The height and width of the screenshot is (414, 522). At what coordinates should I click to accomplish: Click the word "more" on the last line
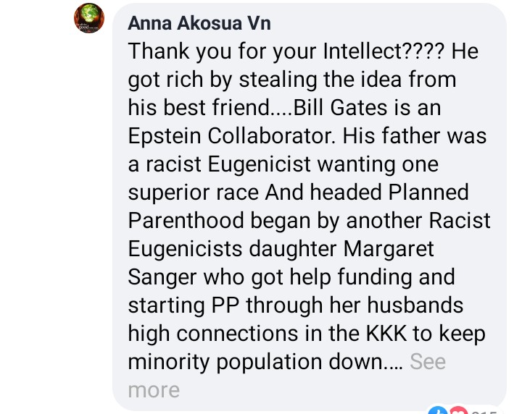pos(153,389)
